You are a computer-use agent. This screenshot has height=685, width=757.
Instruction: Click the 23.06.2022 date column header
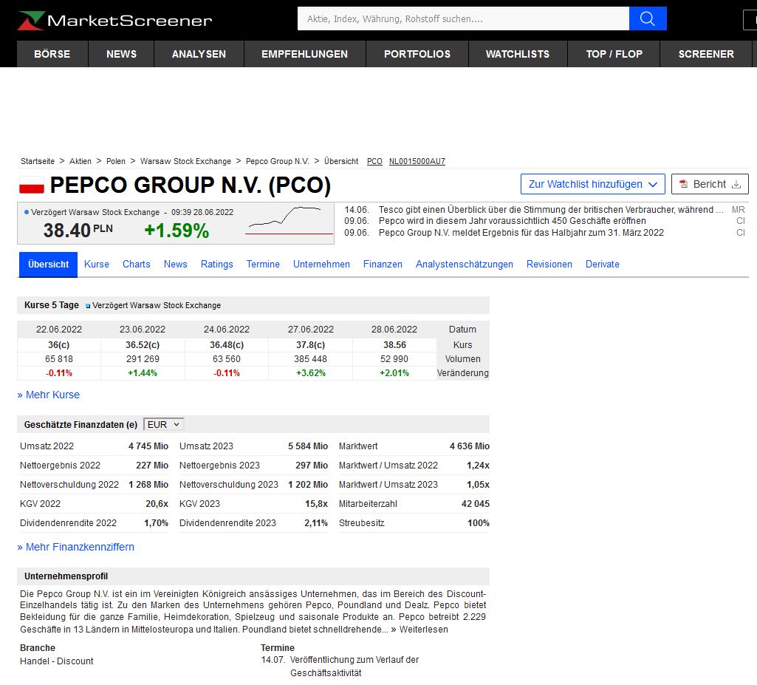pos(143,330)
